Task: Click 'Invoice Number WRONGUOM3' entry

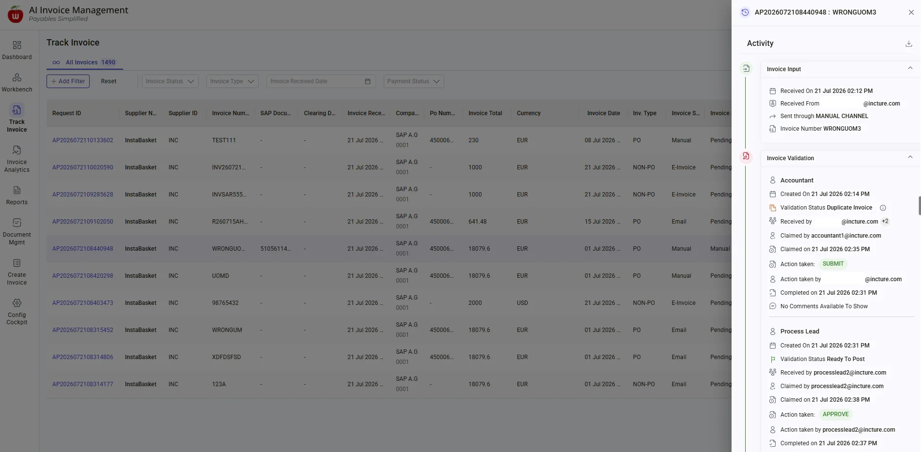Action: 821,129
